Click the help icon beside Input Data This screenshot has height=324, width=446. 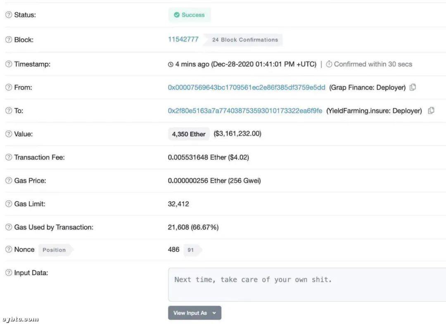pos(9,273)
